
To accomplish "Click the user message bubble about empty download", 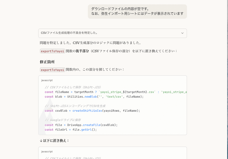I will point(137,11).
